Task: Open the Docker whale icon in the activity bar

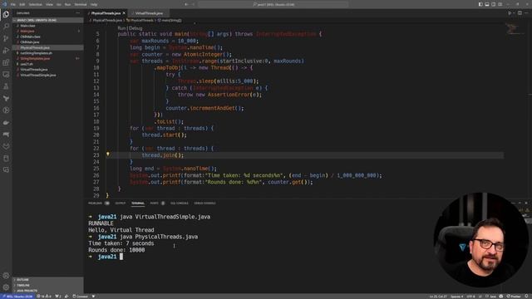Action: pos(6,122)
